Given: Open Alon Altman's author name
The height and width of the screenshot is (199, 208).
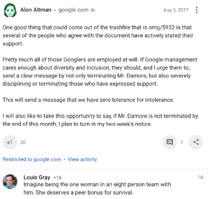Looking at the screenshot, I should (x=36, y=10).
